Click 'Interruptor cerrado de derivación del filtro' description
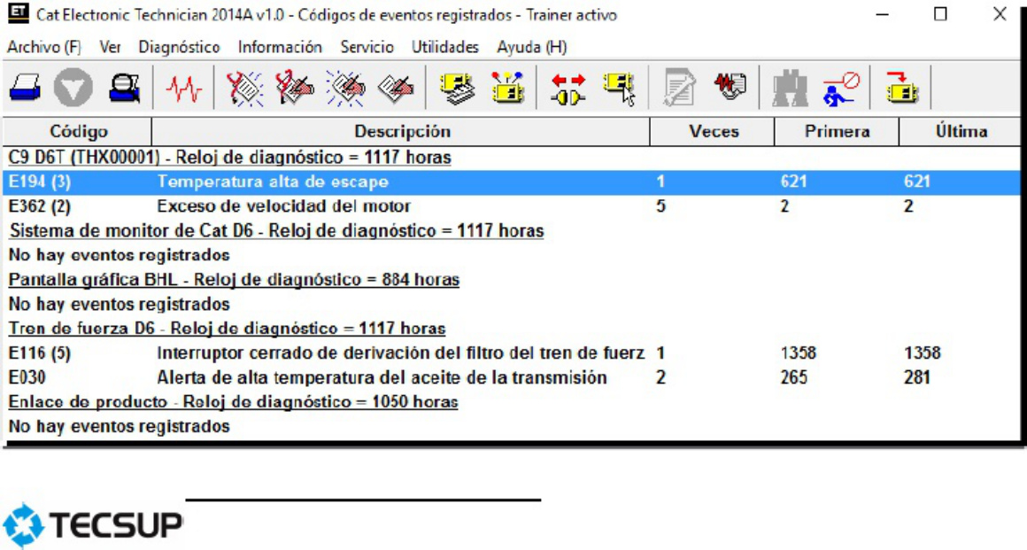 point(400,353)
